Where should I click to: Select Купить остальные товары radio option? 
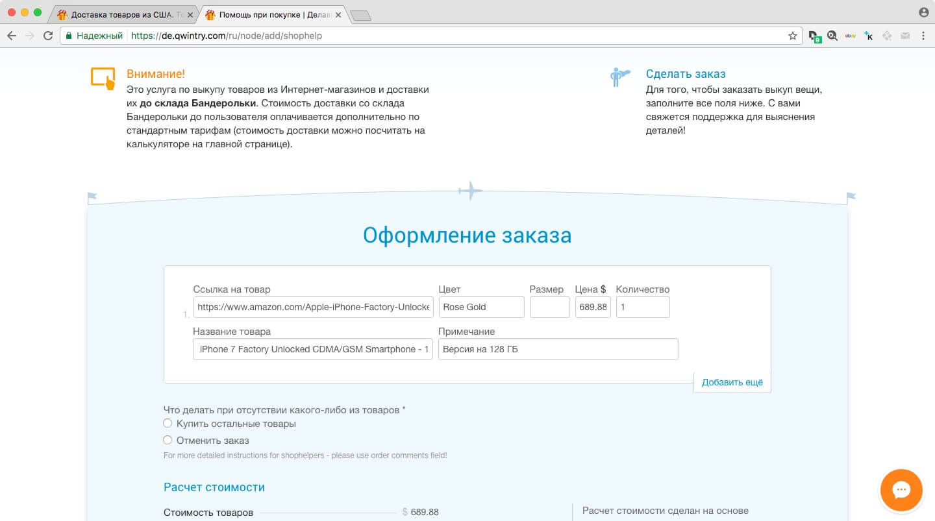(168, 423)
